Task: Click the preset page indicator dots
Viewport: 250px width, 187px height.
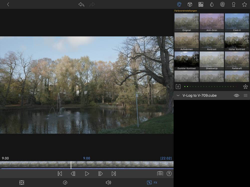Action: pos(210,87)
